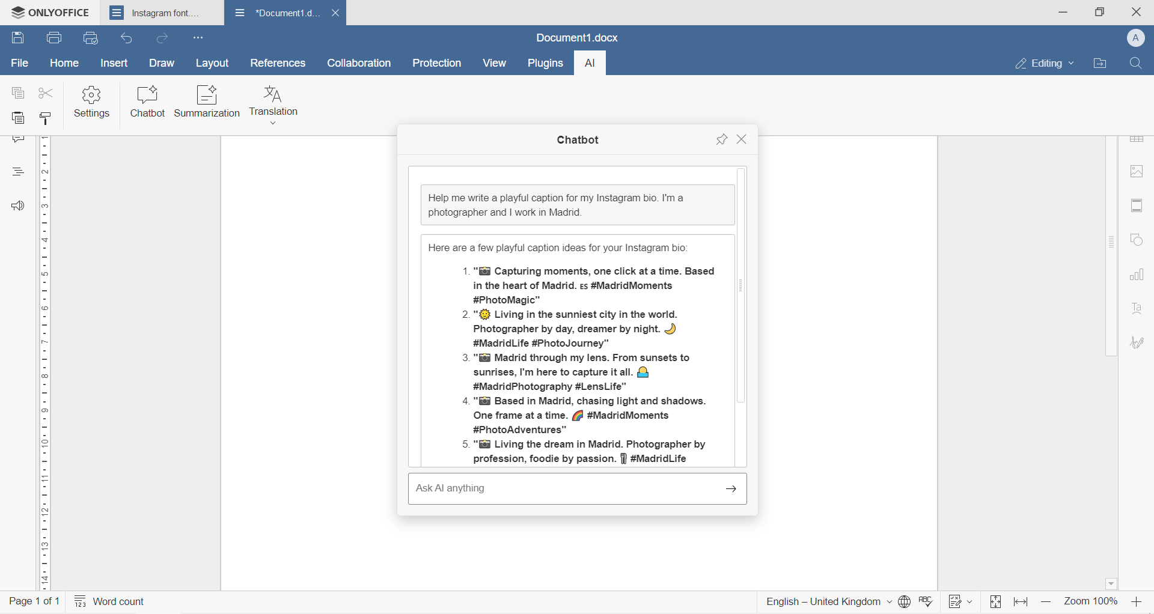Open the AI Settings gear
1154x614 pixels.
pos(91,102)
